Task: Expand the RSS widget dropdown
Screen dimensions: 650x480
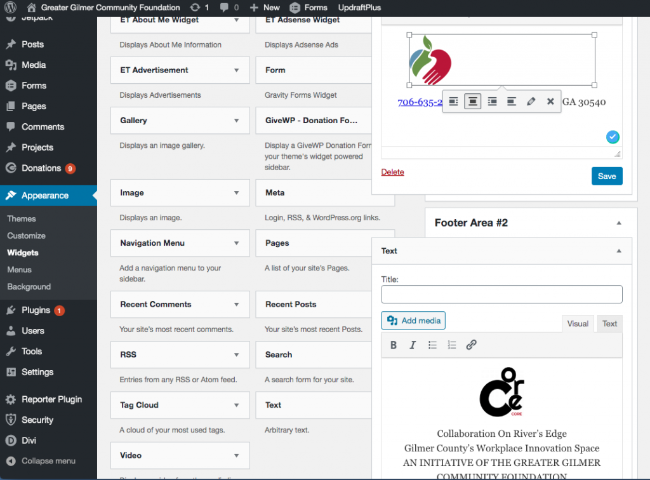Action: pyautogui.click(x=236, y=355)
